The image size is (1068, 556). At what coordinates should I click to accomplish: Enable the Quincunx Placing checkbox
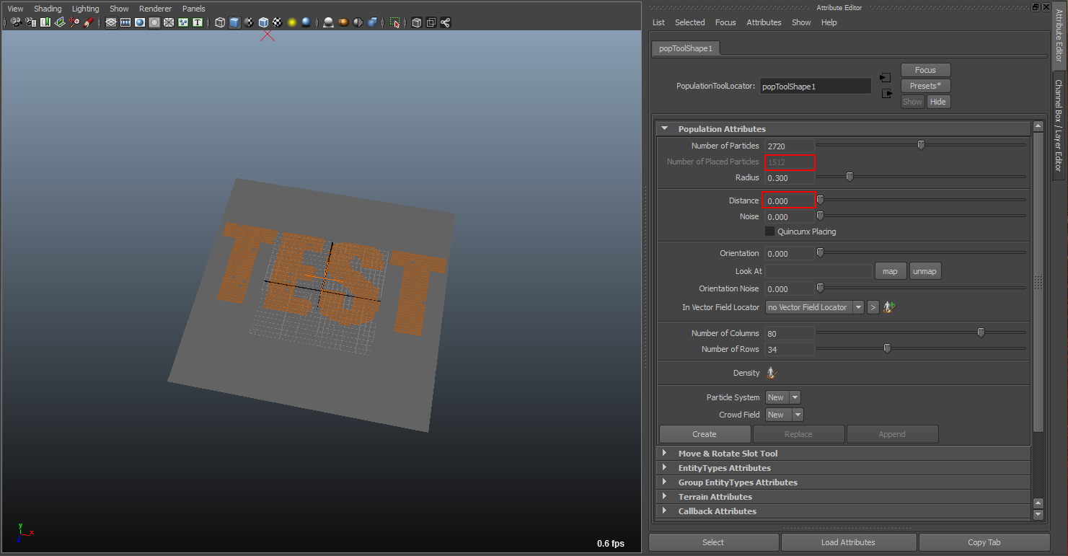pos(770,231)
